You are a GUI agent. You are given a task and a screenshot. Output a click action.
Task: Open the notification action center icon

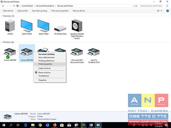(x=166, y=125)
